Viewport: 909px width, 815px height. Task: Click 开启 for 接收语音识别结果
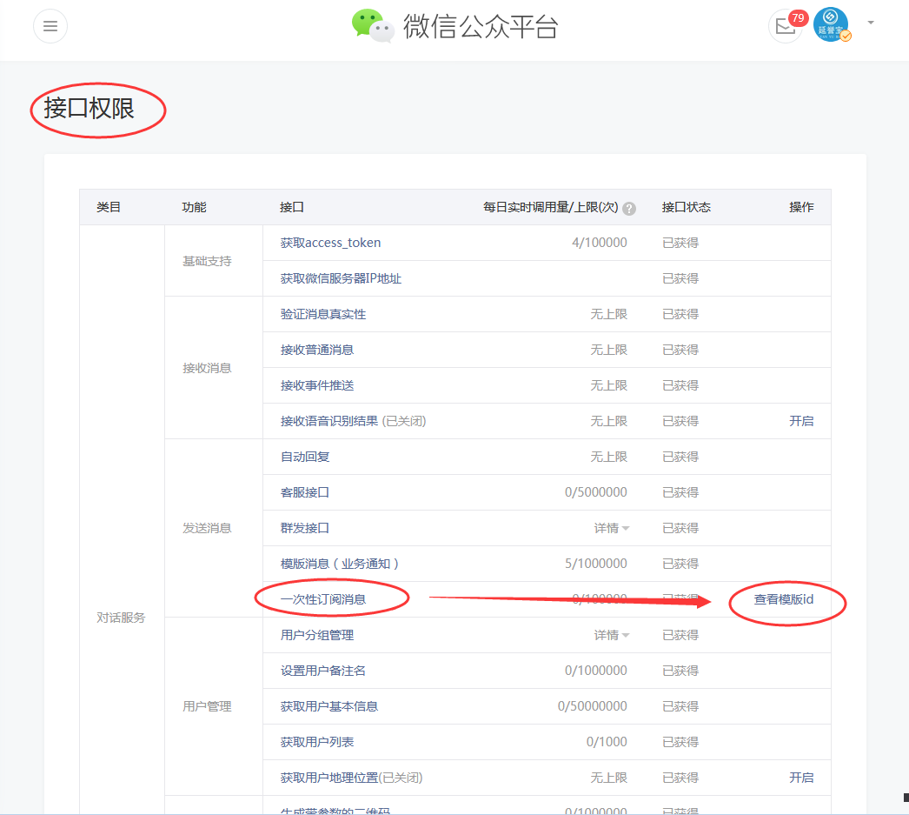pos(801,421)
